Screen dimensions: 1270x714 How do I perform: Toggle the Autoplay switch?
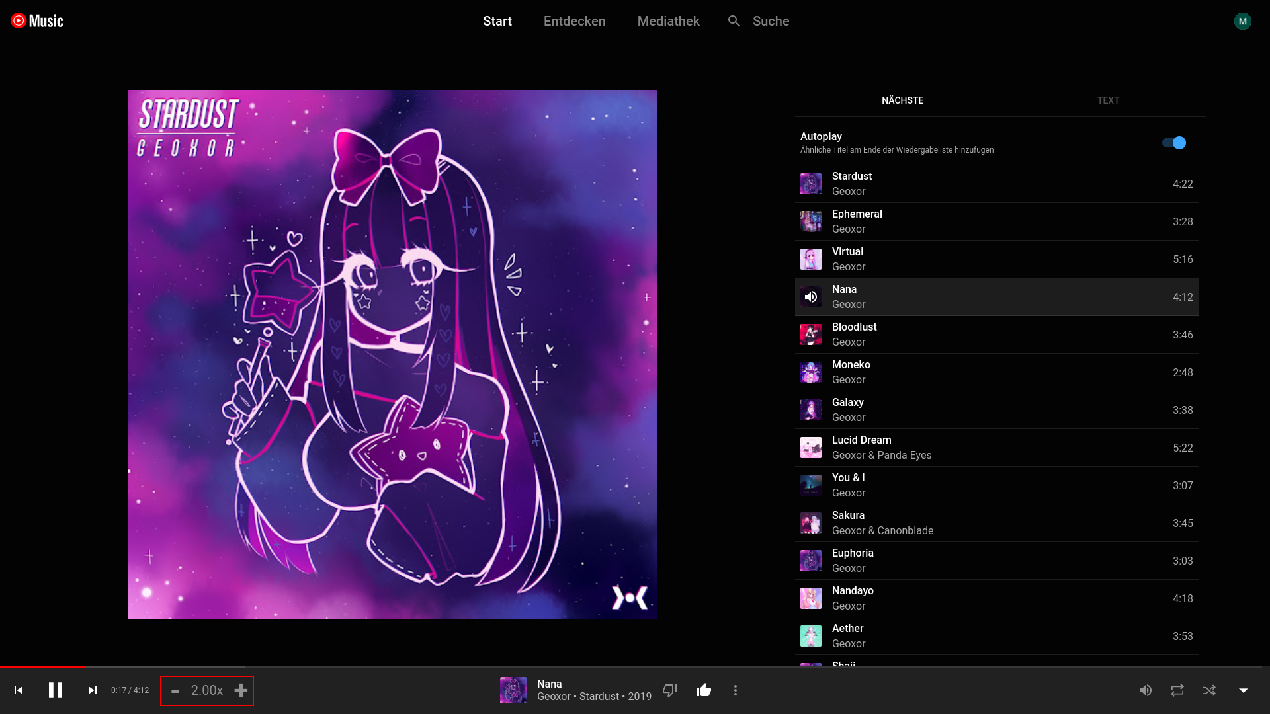coord(1174,143)
